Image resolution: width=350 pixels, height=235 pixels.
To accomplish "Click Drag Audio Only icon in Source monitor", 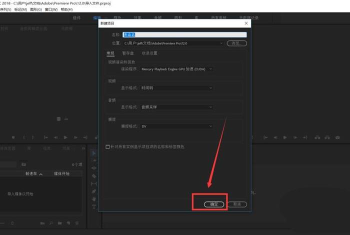I will [x=66, y=119].
